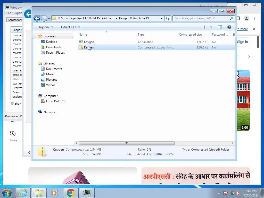Switch to the Applications tab in Task Manager

[14, 20]
